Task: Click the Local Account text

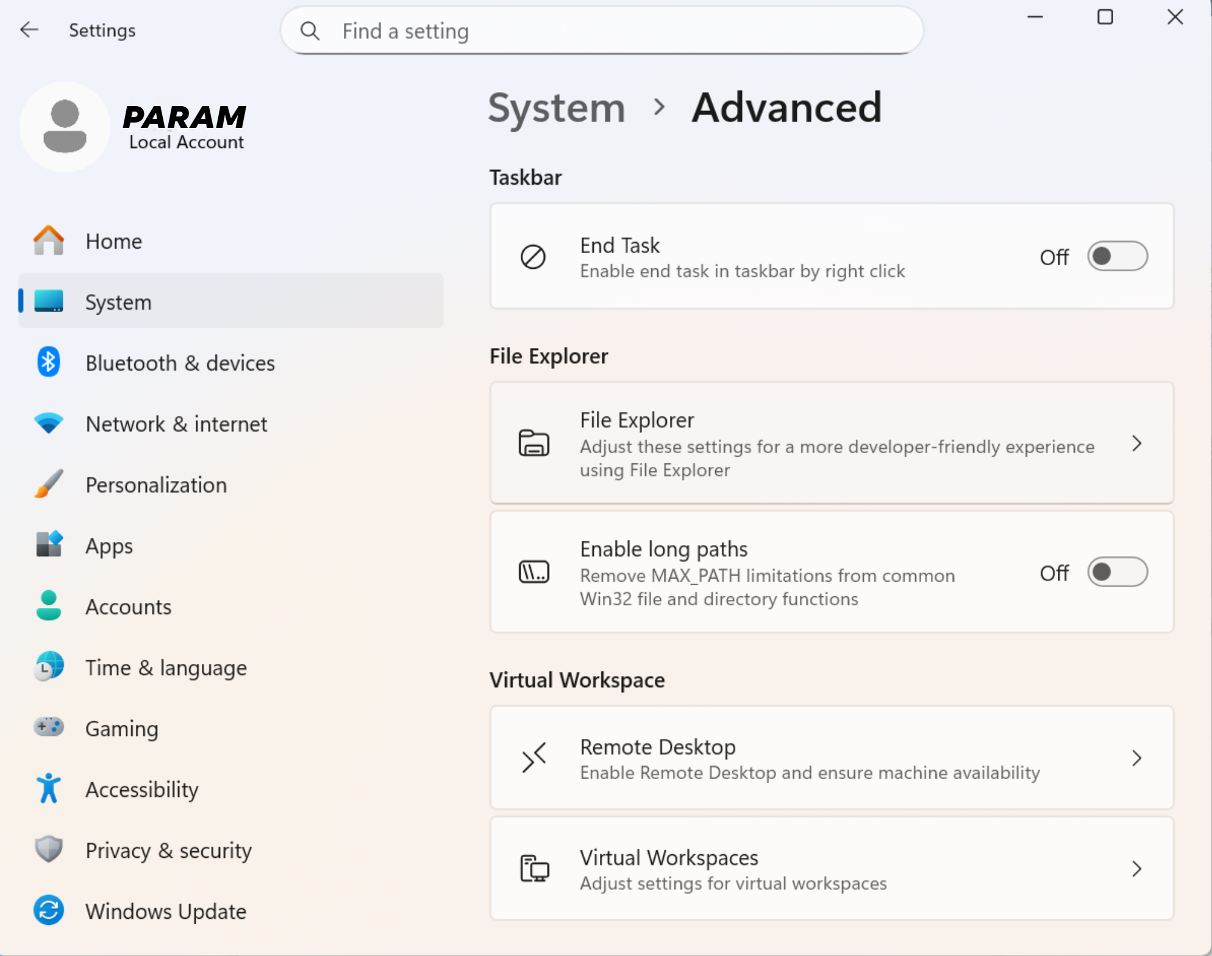Action: coord(187,143)
